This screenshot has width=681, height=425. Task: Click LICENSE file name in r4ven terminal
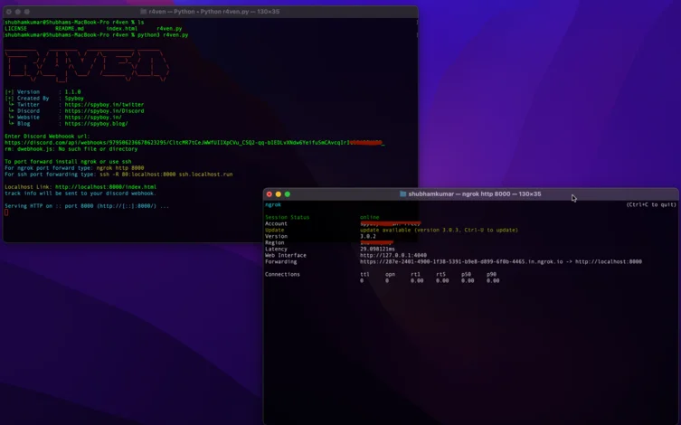pyautogui.click(x=15, y=29)
